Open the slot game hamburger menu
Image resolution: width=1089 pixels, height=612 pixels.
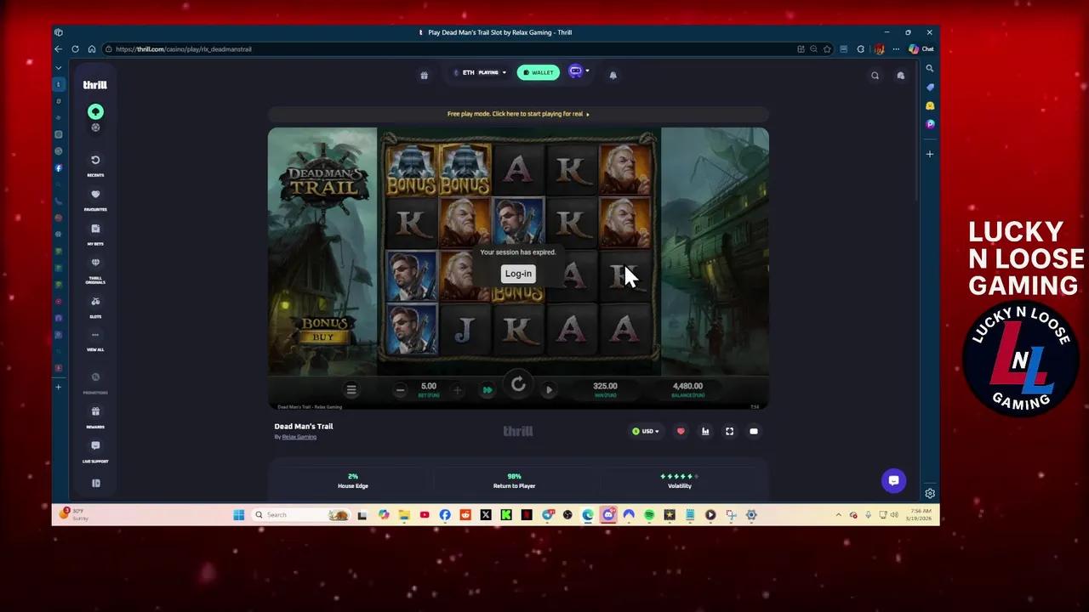pyautogui.click(x=351, y=389)
